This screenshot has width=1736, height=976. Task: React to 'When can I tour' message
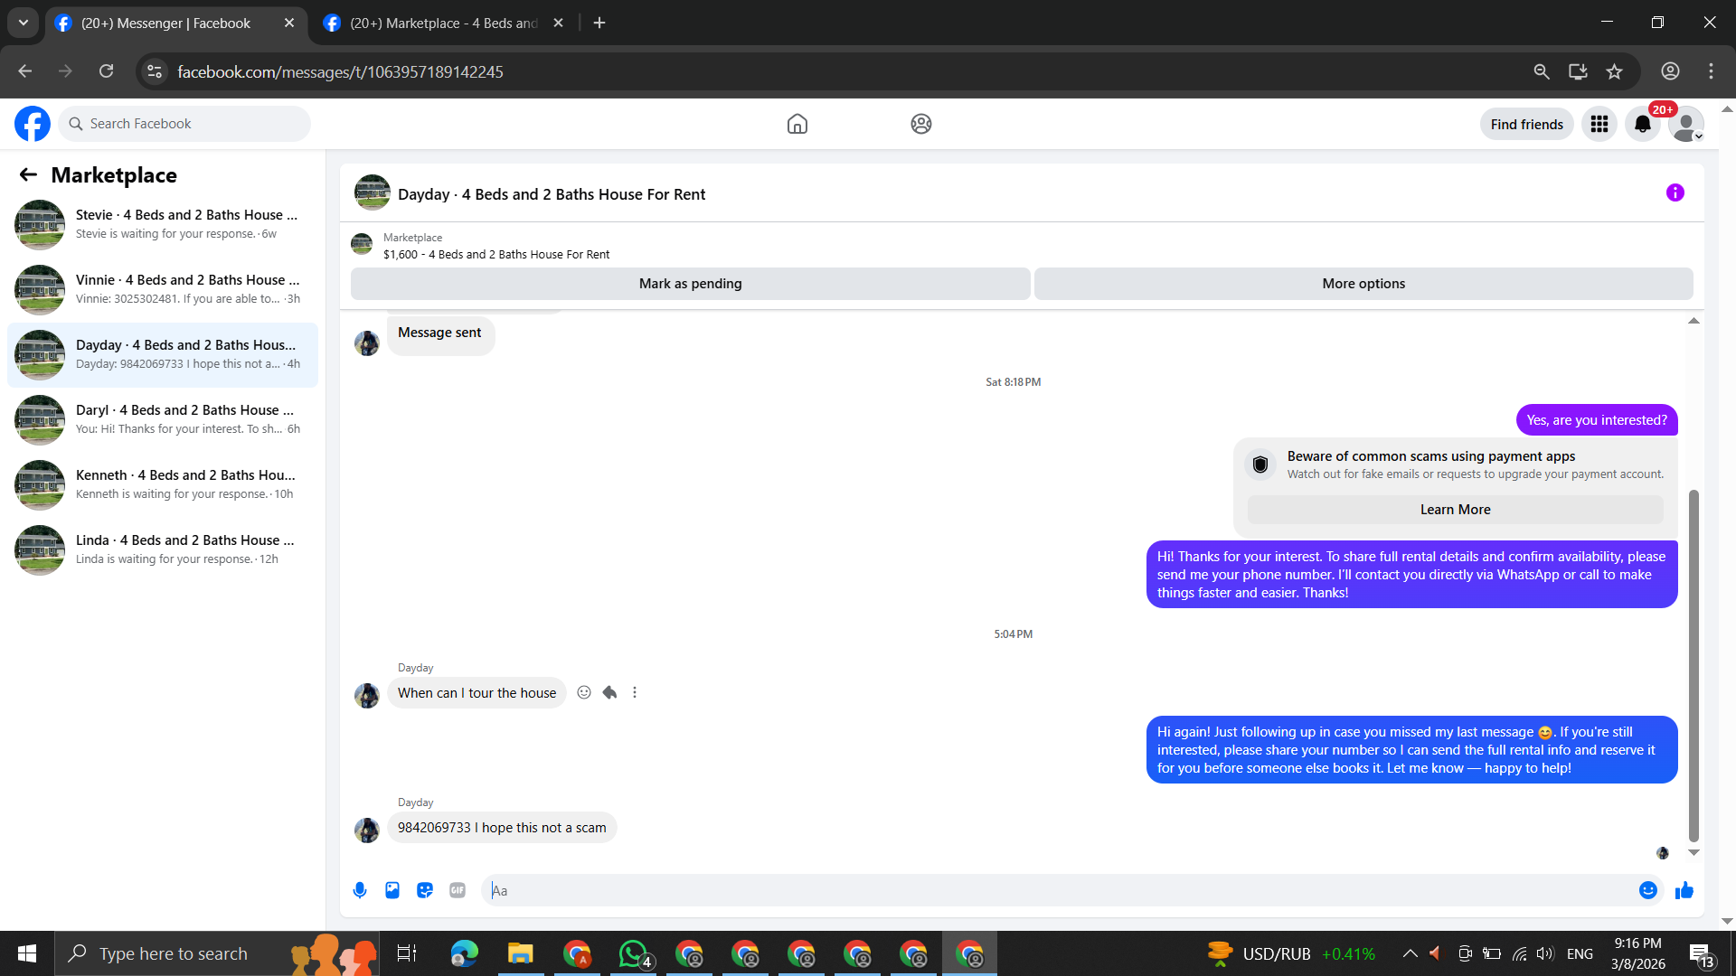pos(584,692)
